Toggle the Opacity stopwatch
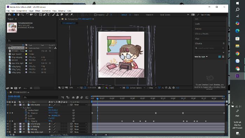The image size is (245, 138). pyautogui.click(x=26, y=121)
